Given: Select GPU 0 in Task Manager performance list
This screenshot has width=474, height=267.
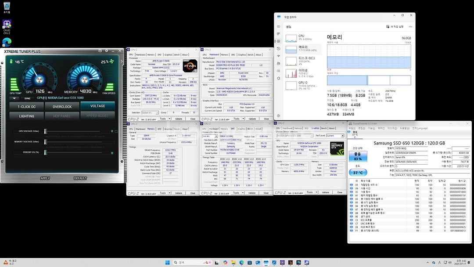Looking at the screenshot, I should coord(302,85).
